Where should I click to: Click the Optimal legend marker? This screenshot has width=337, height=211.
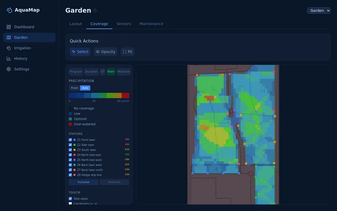(x=70, y=119)
